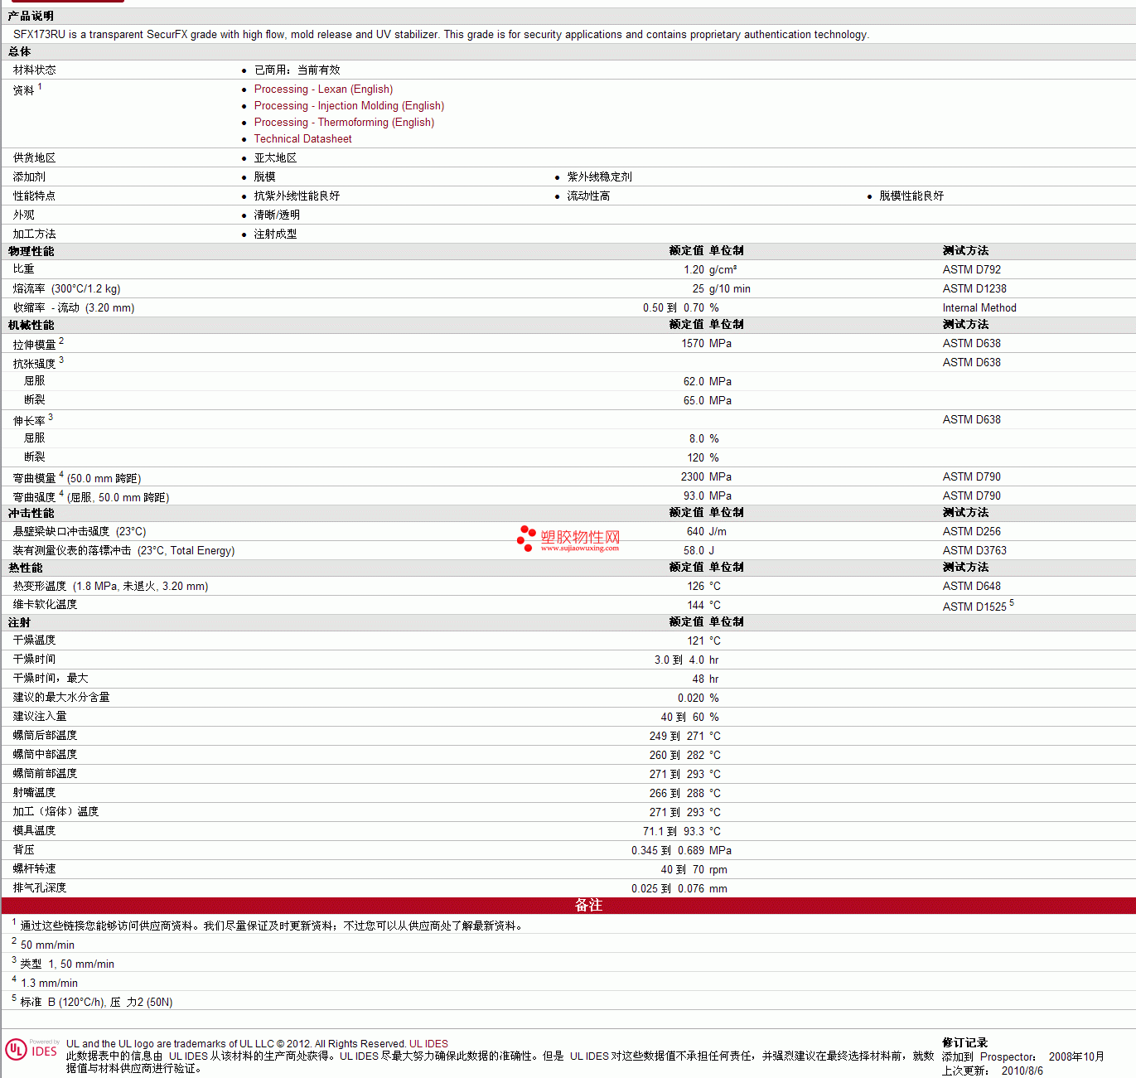
Task: Click the 熔流率 (300°C/1.2 kg) label
Action: [x=66, y=289]
